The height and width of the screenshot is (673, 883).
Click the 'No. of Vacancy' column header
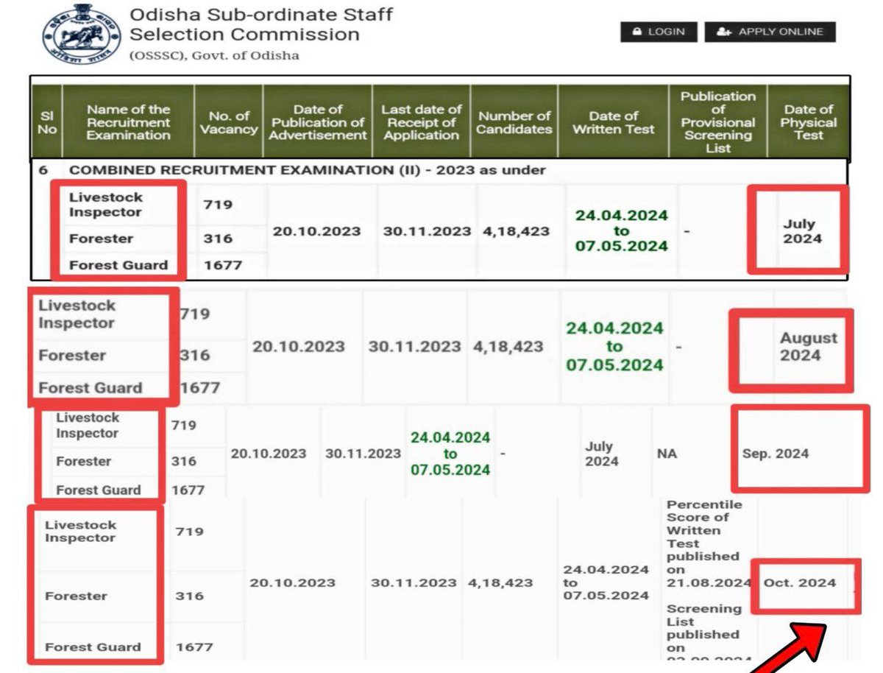click(229, 122)
